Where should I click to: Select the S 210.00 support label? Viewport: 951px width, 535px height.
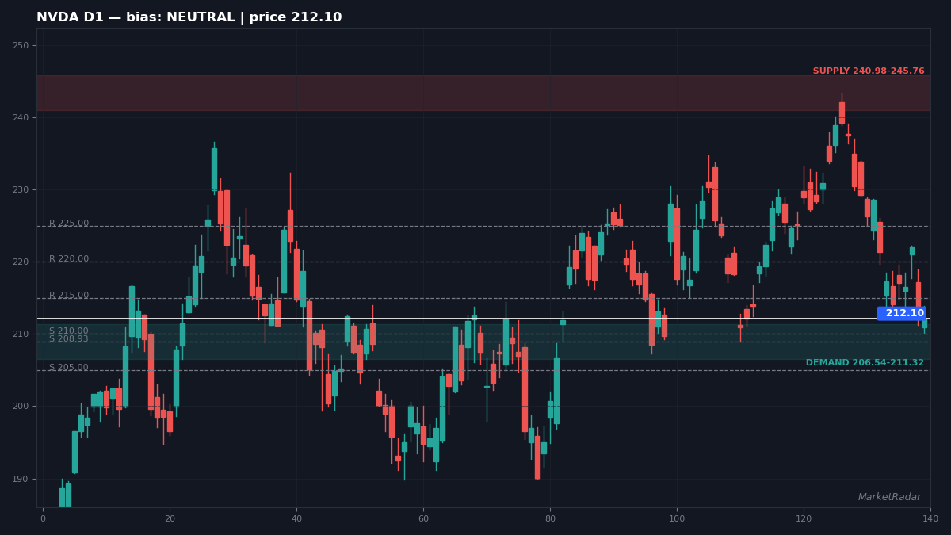[x=69, y=331]
